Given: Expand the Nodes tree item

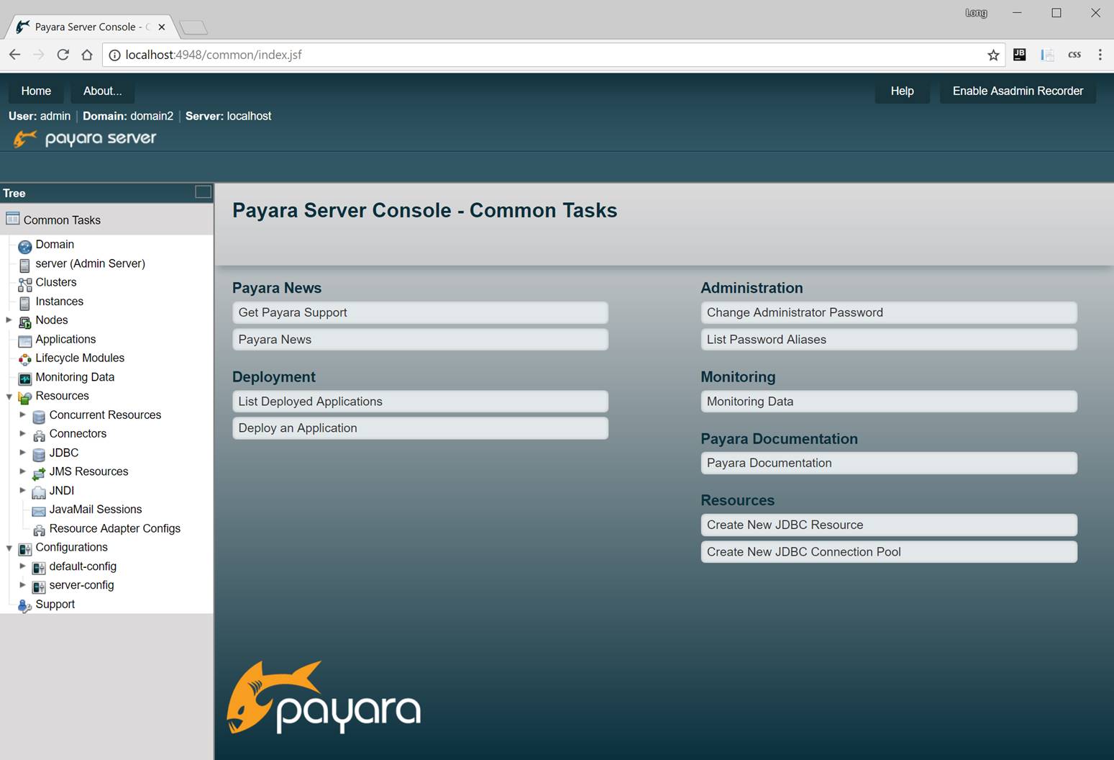Looking at the screenshot, I should tap(9, 320).
